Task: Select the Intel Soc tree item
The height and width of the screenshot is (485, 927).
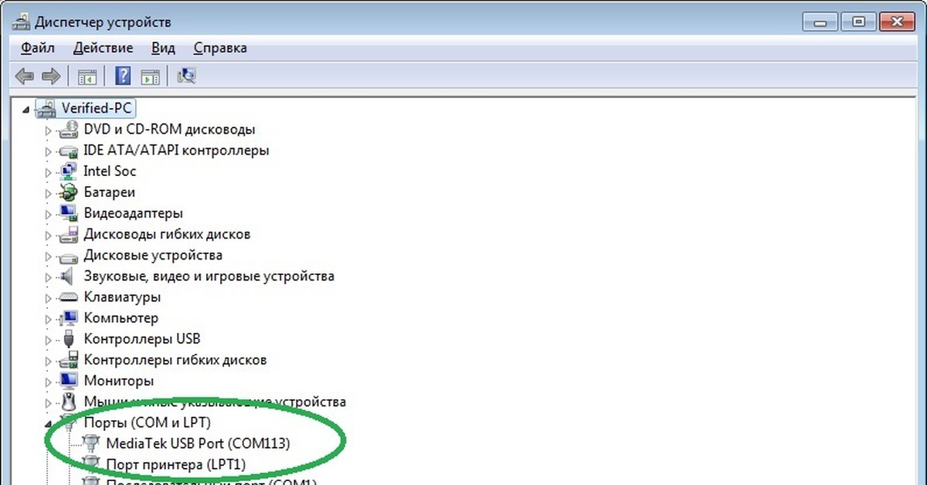Action: click(x=110, y=171)
